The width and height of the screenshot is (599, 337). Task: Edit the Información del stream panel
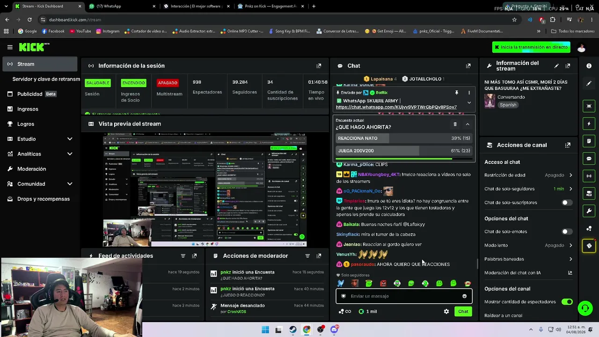tap(556, 66)
